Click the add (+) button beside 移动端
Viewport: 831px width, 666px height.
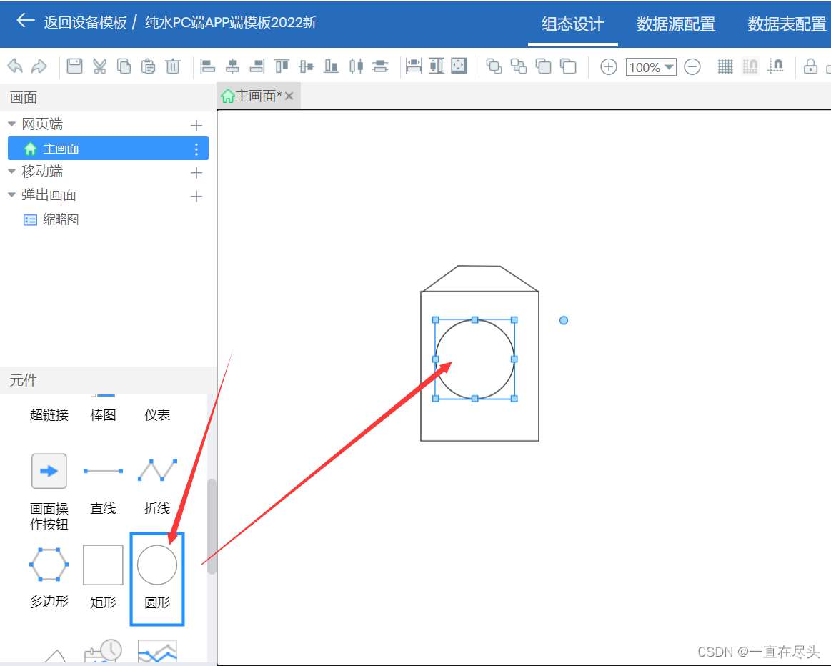pos(196,171)
